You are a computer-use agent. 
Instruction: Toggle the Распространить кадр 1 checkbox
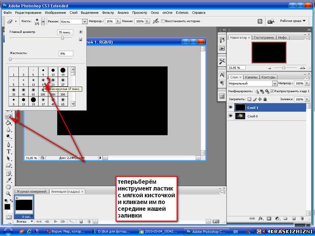click(272, 91)
